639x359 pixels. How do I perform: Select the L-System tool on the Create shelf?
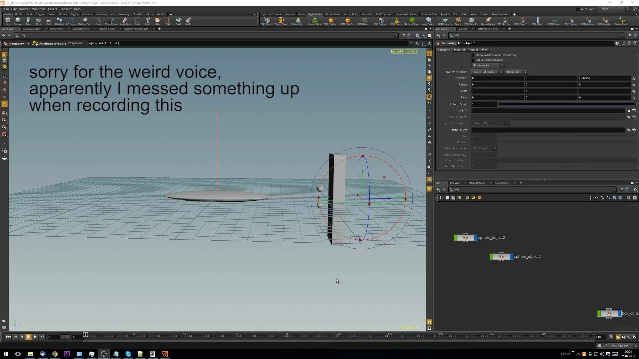71,21
